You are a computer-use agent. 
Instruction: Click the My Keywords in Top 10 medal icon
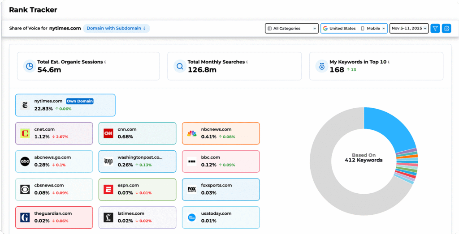[x=321, y=66]
